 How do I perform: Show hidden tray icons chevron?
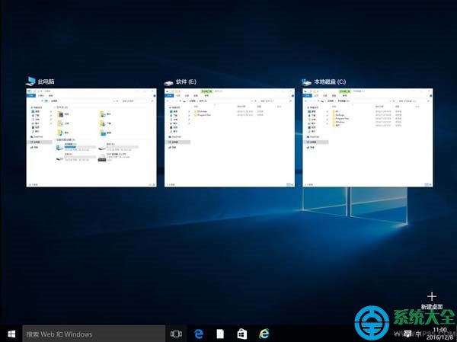point(396,334)
